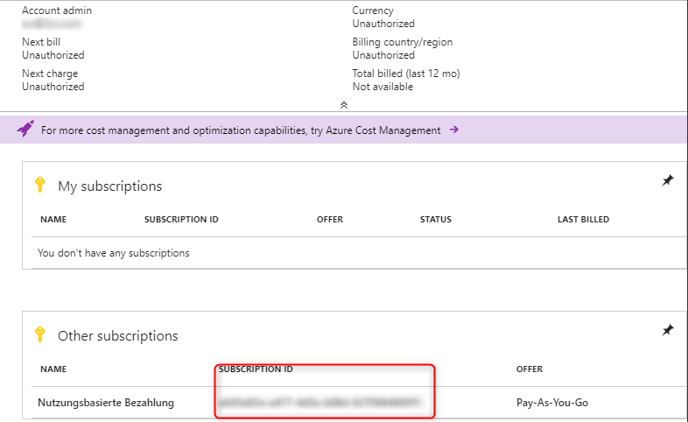
Task: Sort Other subscriptions by OFFER column
Action: pos(530,369)
